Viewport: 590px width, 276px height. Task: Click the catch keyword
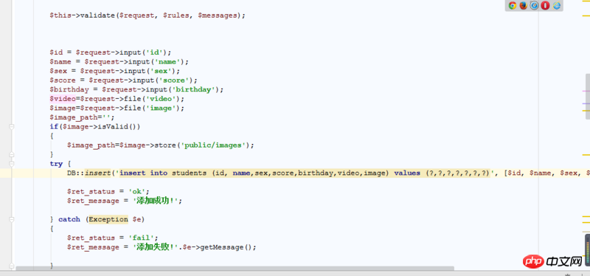[69, 219]
